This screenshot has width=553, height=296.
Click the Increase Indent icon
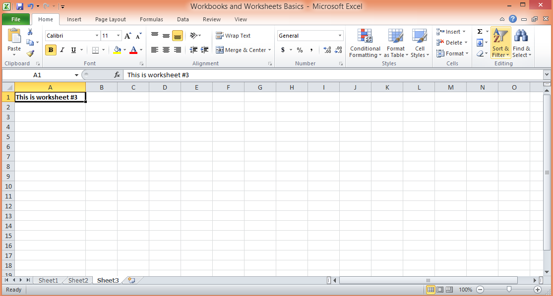(204, 50)
